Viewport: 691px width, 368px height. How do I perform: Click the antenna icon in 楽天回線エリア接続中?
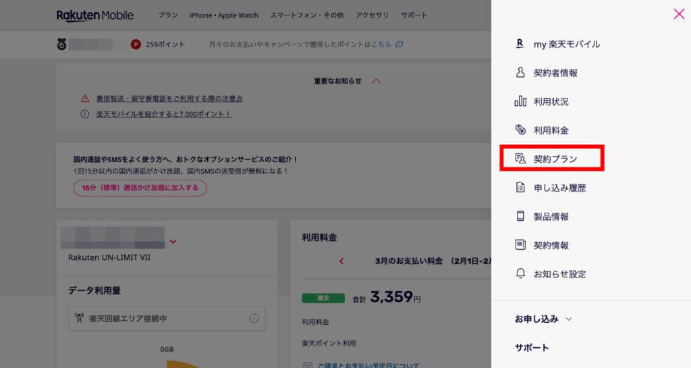click(80, 318)
